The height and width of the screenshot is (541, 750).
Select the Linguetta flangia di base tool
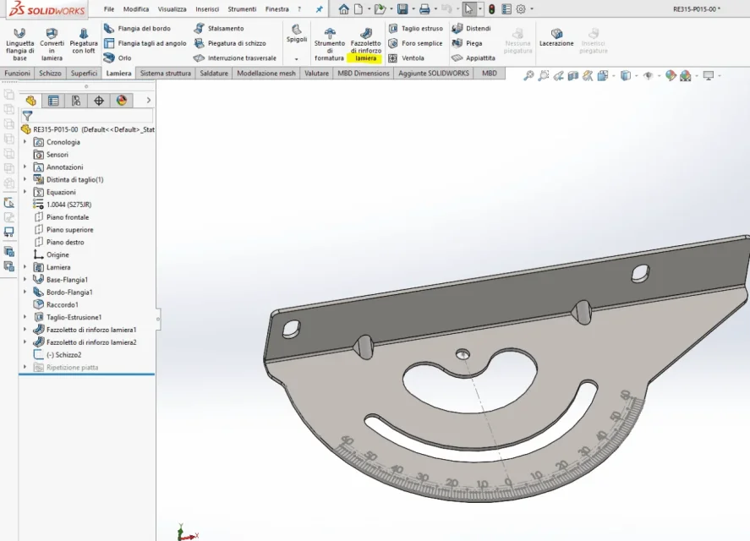tap(19, 43)
